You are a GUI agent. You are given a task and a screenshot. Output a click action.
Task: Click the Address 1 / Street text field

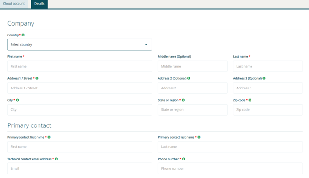tap(79, 88)
